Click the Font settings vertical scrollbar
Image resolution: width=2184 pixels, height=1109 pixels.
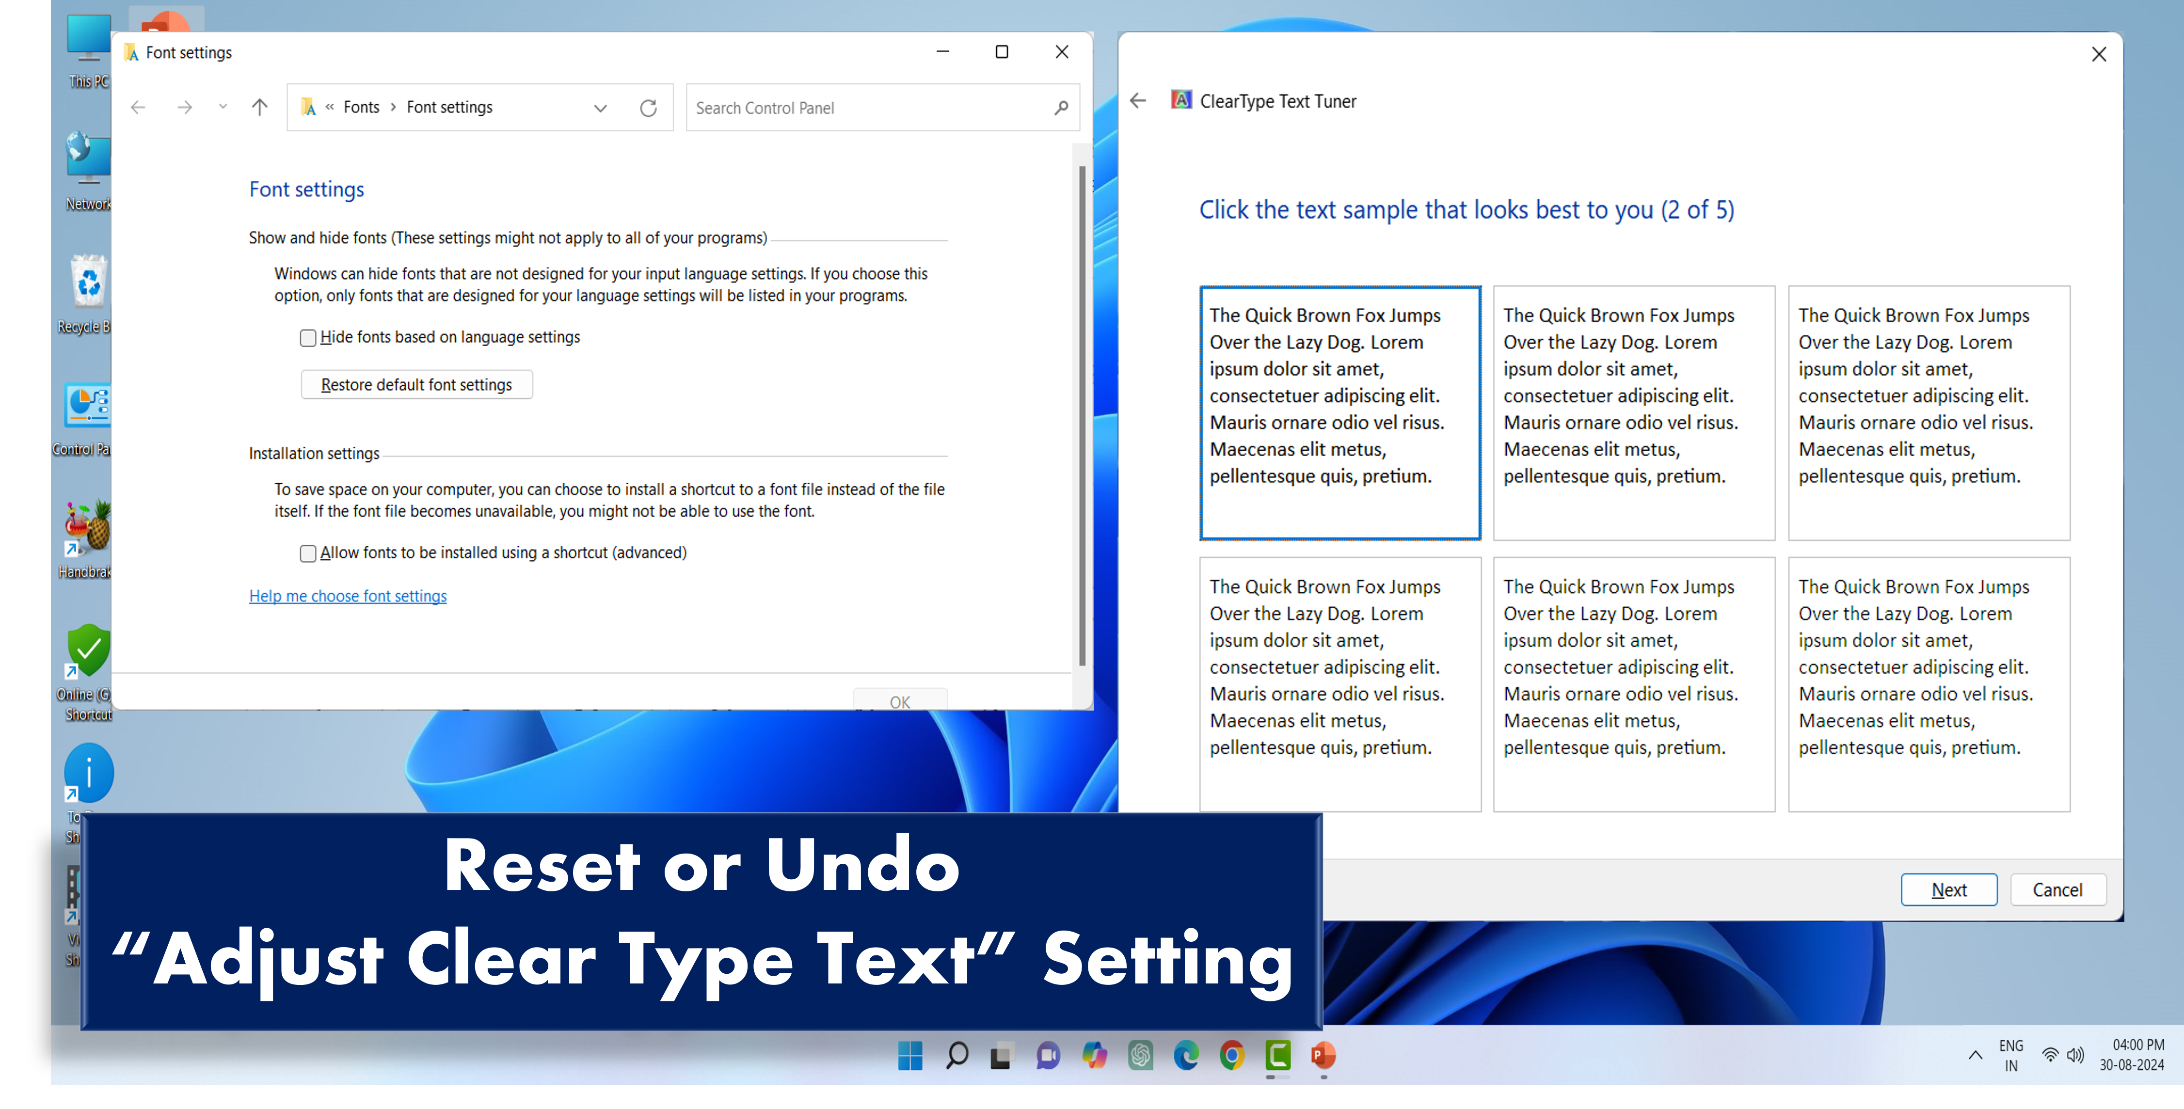[1082, 415]
